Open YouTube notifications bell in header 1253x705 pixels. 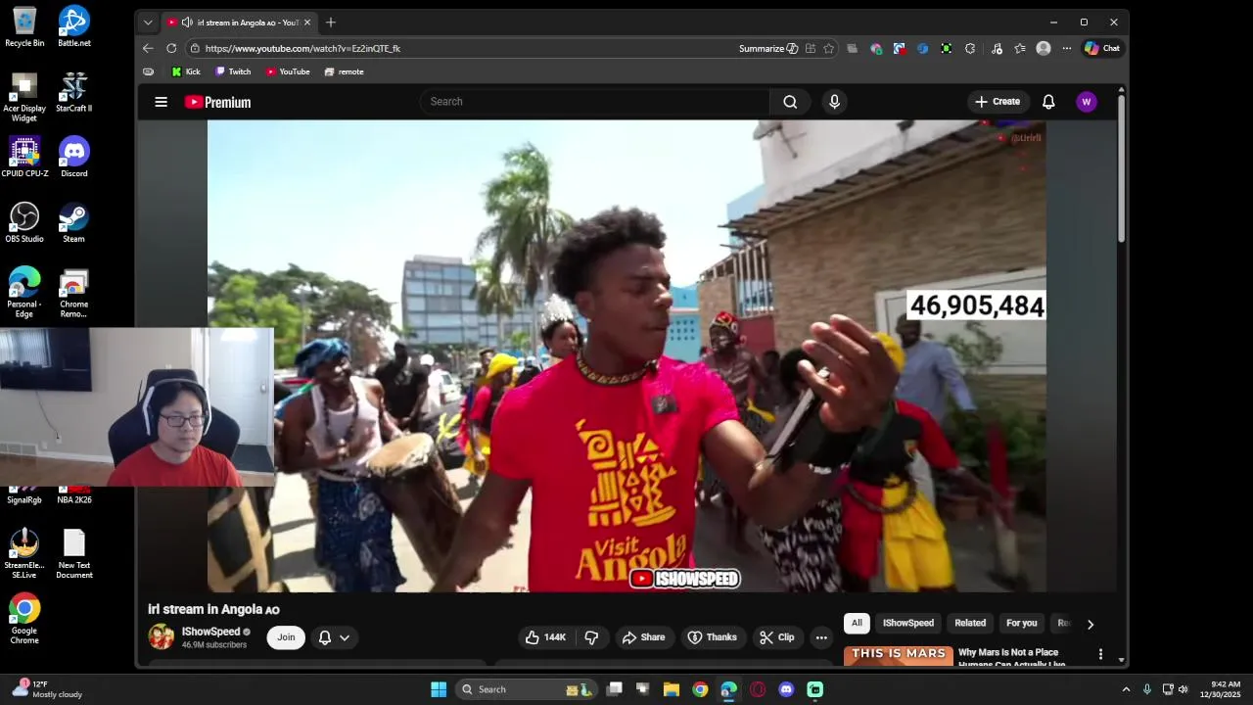(x=1048, y=102)
